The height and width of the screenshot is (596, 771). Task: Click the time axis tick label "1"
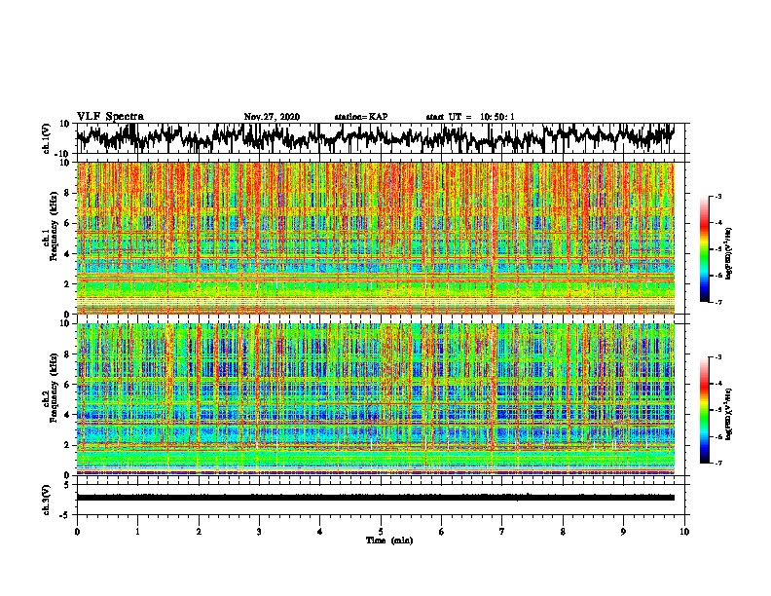pos(137,532)
